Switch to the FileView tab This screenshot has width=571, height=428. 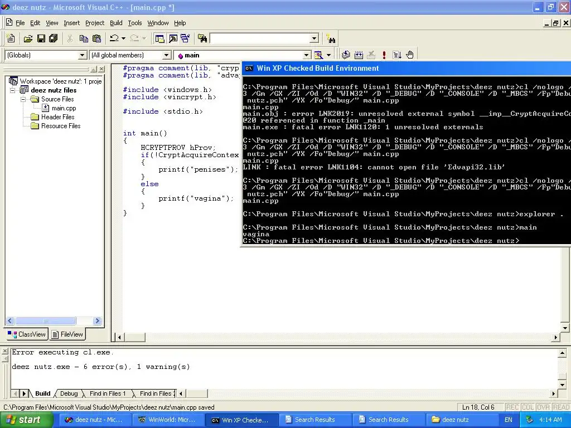67,334
